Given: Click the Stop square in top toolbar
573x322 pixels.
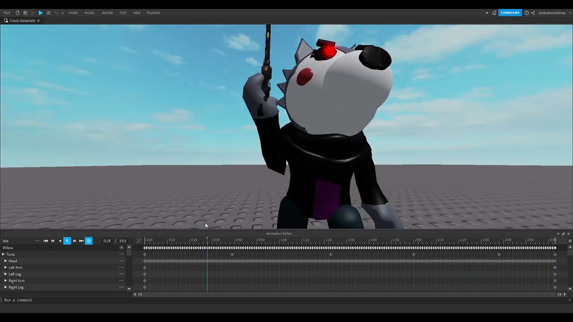Looking at the screenshot, I should (49, 13).
